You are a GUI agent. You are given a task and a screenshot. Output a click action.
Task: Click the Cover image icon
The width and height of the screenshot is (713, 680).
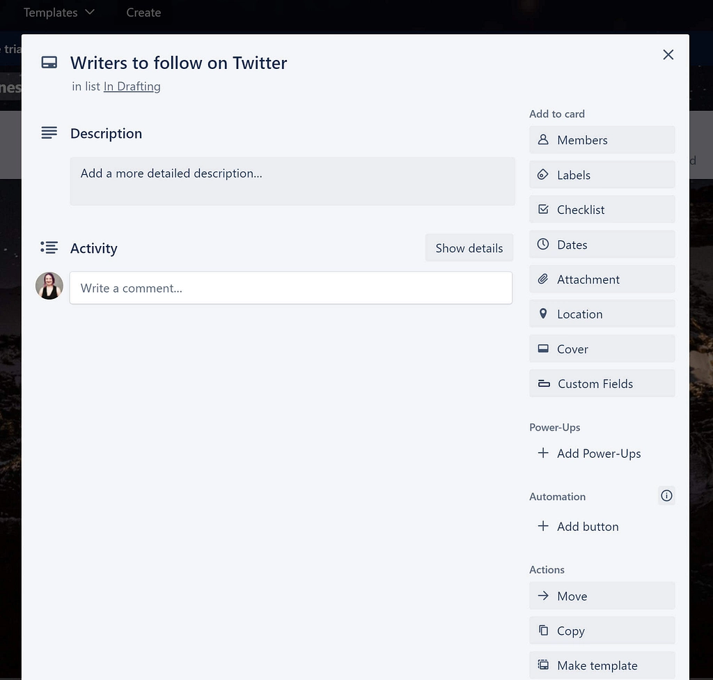click(543, 348)
